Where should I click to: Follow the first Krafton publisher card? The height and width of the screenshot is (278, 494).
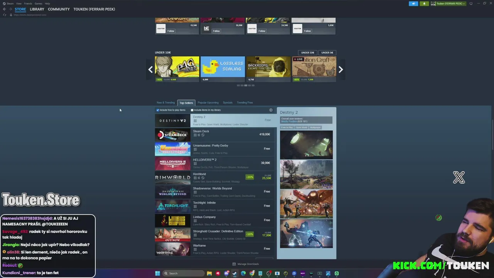[x=171, y=31]
